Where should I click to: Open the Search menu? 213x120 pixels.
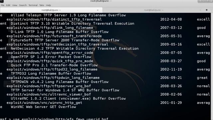point(23,5)
